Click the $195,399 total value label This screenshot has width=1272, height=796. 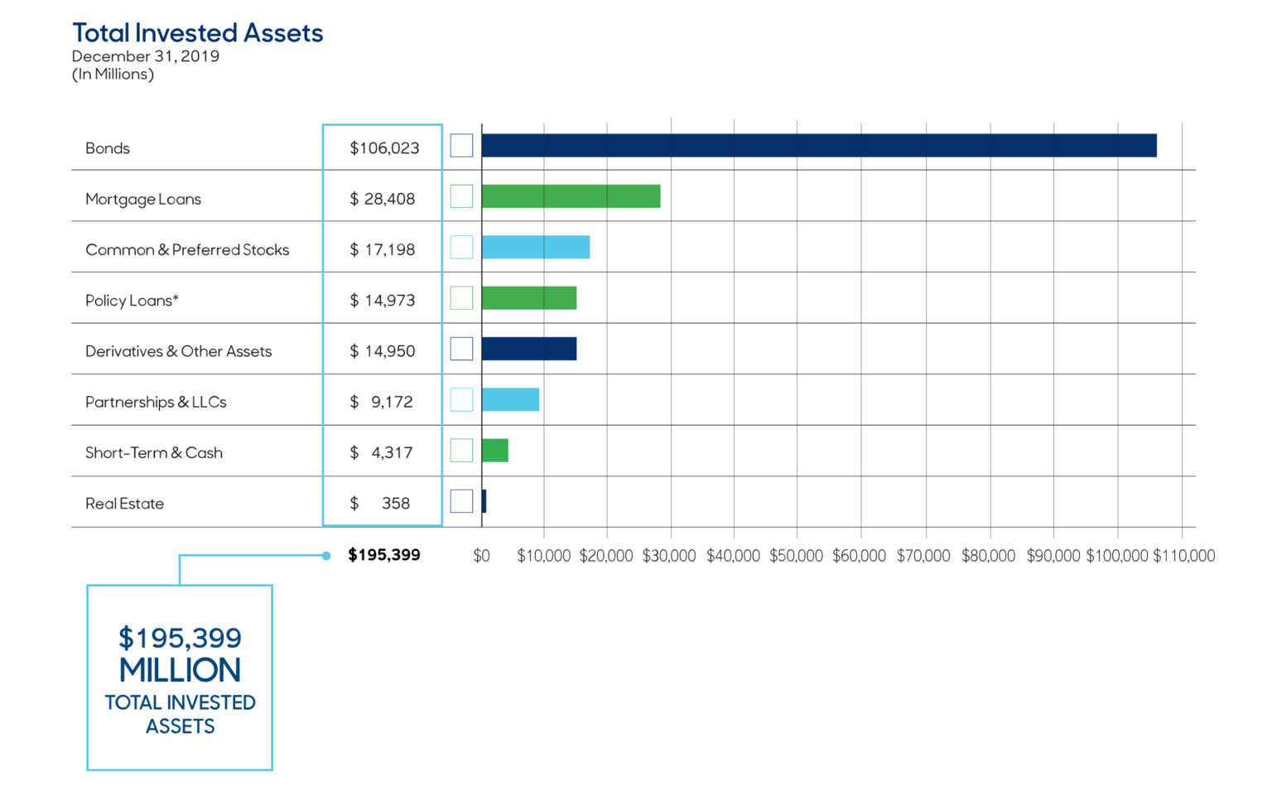pos(383,555)
